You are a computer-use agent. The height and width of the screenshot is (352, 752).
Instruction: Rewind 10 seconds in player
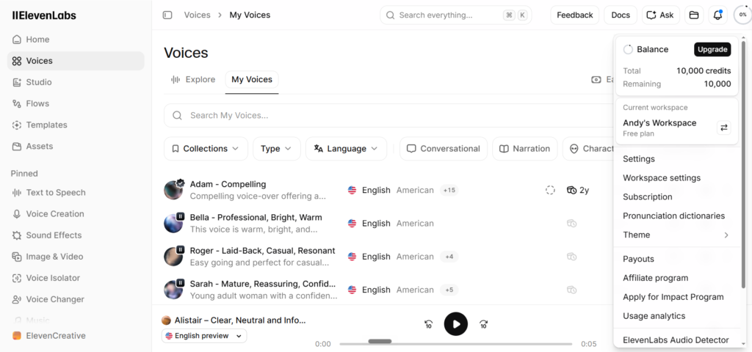point(429,324)
